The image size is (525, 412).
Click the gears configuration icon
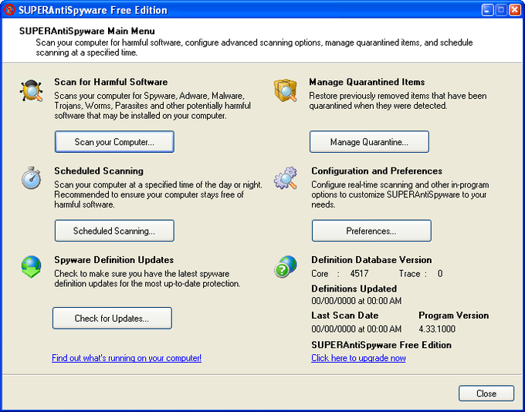coord(286,177)
